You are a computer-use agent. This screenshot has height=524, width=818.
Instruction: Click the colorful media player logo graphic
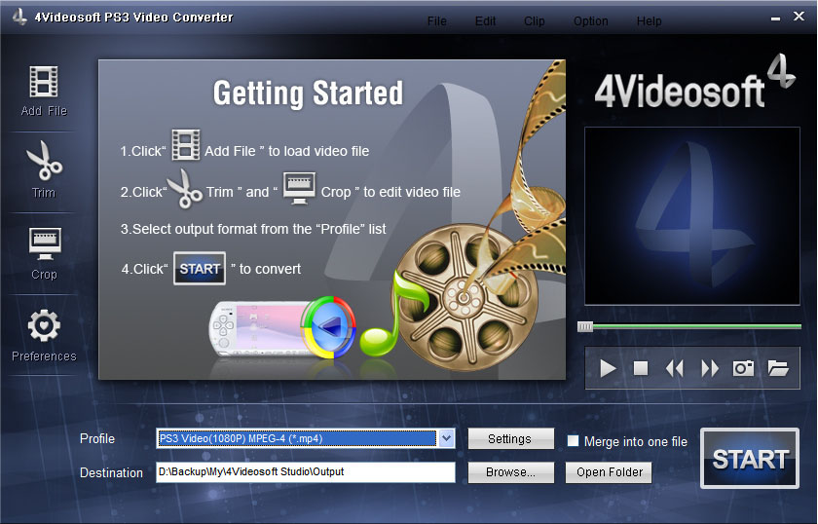tap(329, 327)
